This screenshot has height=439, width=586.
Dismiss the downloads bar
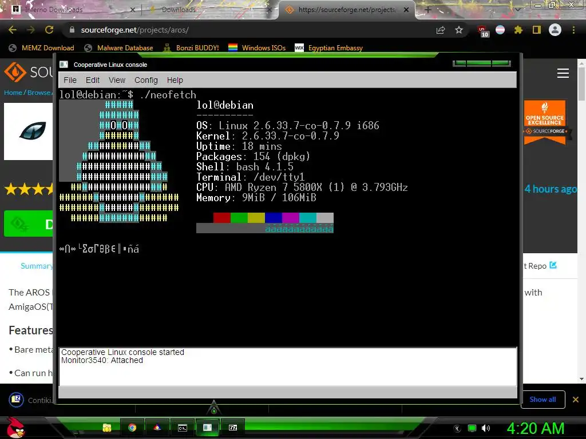point(576,400)
